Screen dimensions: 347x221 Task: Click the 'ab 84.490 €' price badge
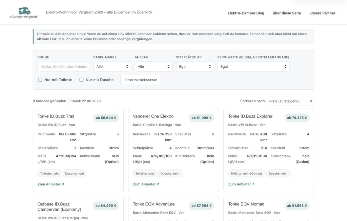(x=106, y=205)
